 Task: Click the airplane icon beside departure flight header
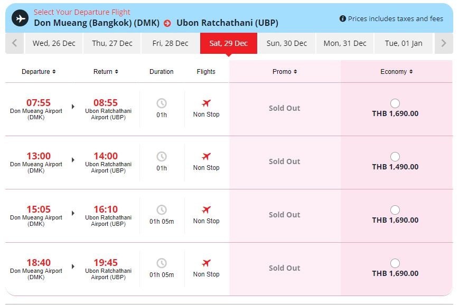tap(20, 18)
